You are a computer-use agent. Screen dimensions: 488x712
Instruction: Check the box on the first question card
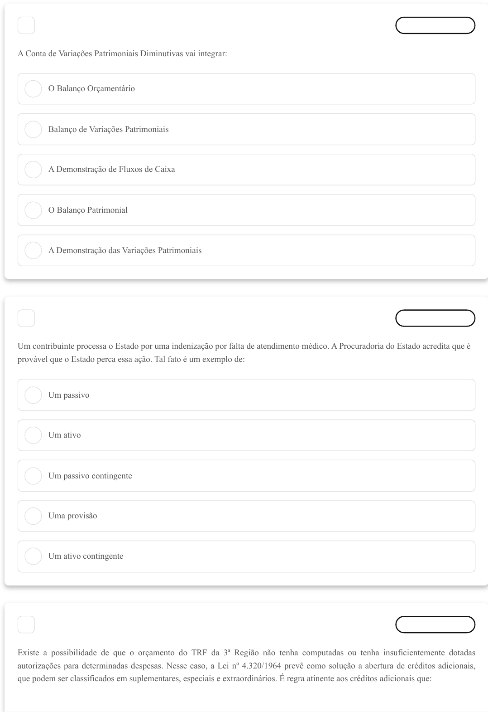pyautogui.click(x=26, y=25)
